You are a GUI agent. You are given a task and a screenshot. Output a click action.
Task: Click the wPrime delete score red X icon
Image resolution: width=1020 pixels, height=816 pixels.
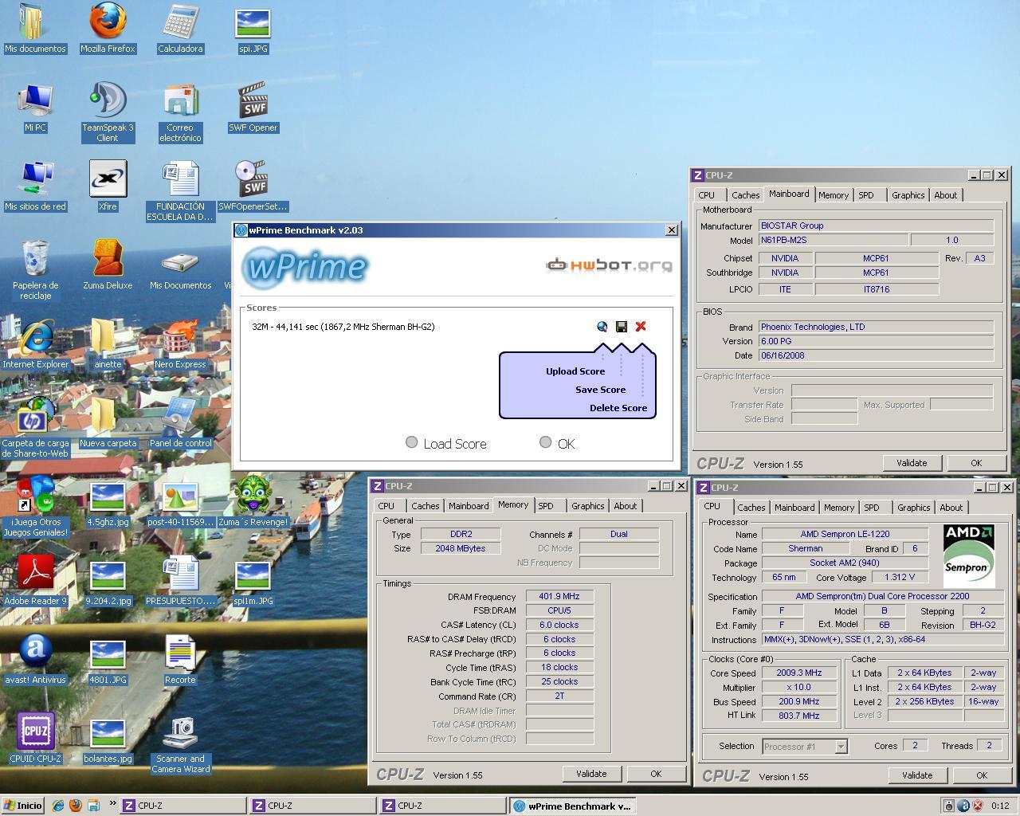tap(641, 327)
